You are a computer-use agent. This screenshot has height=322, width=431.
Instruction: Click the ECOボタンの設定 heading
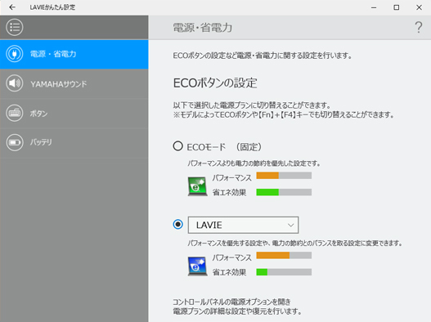pyautogui.click(x=215, y=83)
